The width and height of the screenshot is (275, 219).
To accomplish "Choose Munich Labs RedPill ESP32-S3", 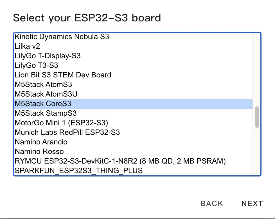I will 67,132.
